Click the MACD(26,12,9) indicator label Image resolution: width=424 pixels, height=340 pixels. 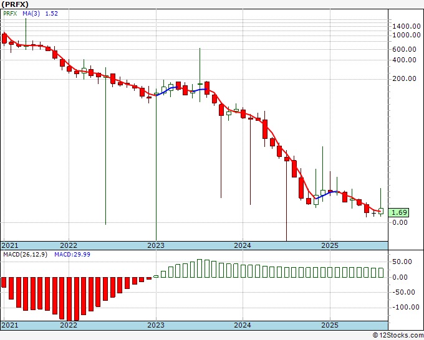click(25, 255)
